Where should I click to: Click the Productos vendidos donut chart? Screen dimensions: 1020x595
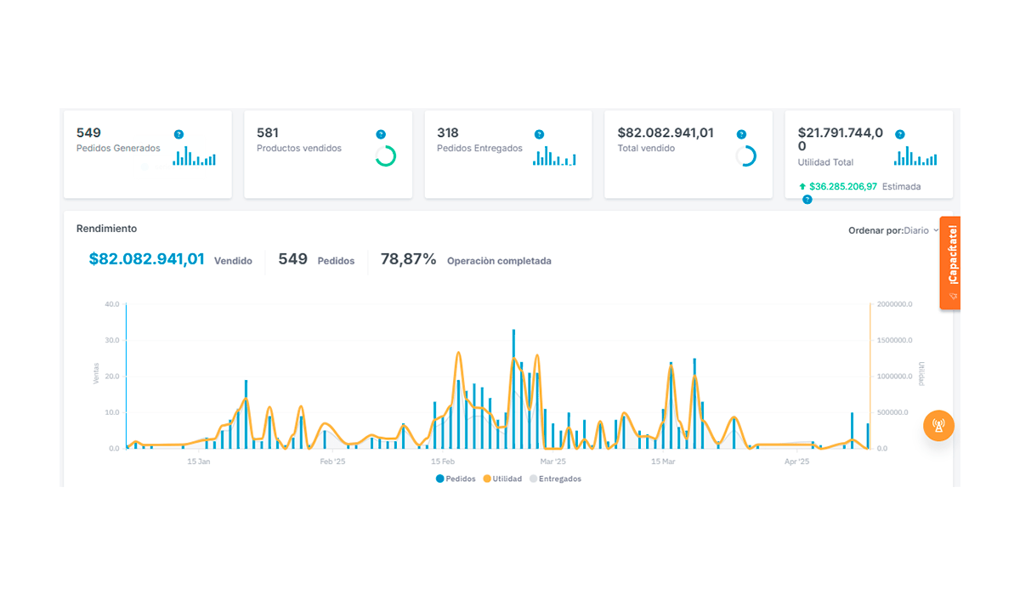386,156
